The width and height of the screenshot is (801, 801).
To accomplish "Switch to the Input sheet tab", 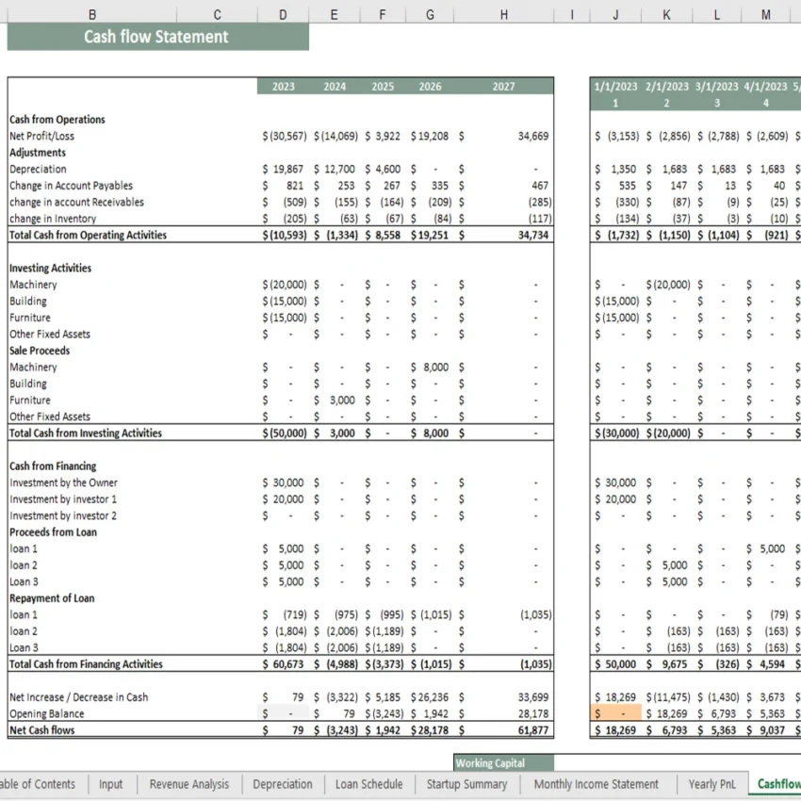I will click(x=111, y=783).
